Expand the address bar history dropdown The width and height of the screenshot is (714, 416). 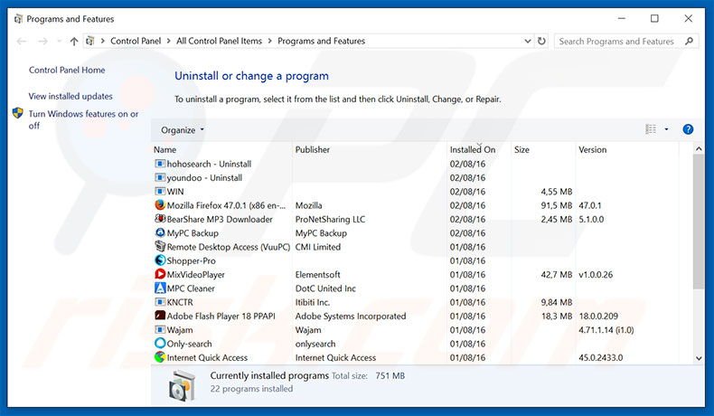point(527,41)
